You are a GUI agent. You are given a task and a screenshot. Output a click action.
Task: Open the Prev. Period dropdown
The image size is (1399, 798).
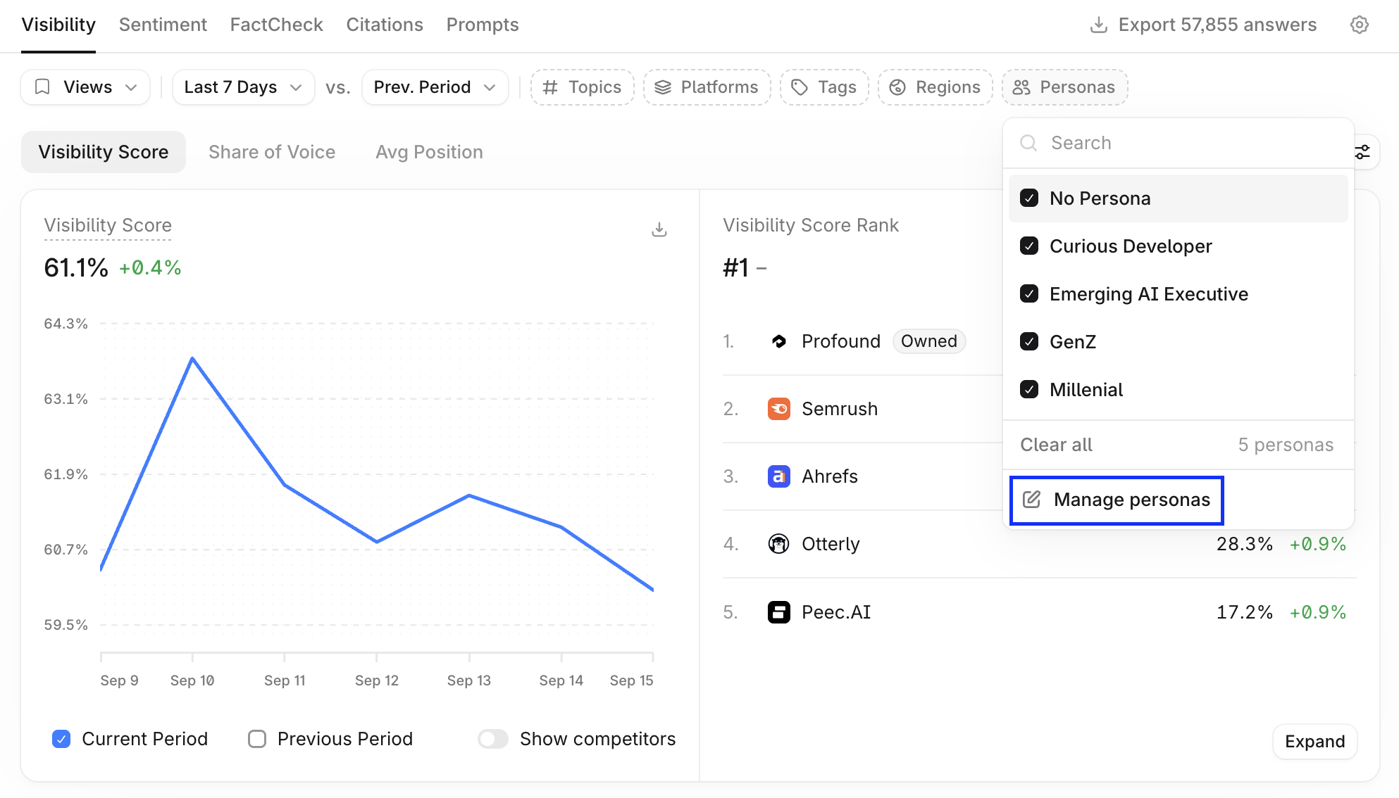pyautogui.click(x=435, y=87)
